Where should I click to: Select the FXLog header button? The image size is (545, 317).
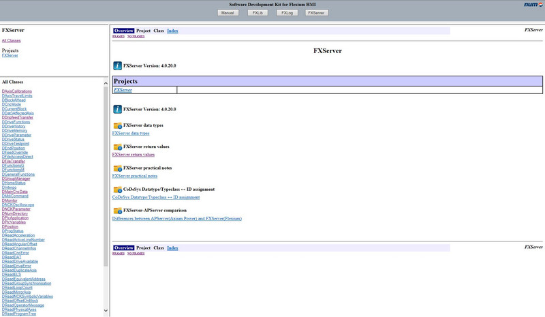point(287,13)
